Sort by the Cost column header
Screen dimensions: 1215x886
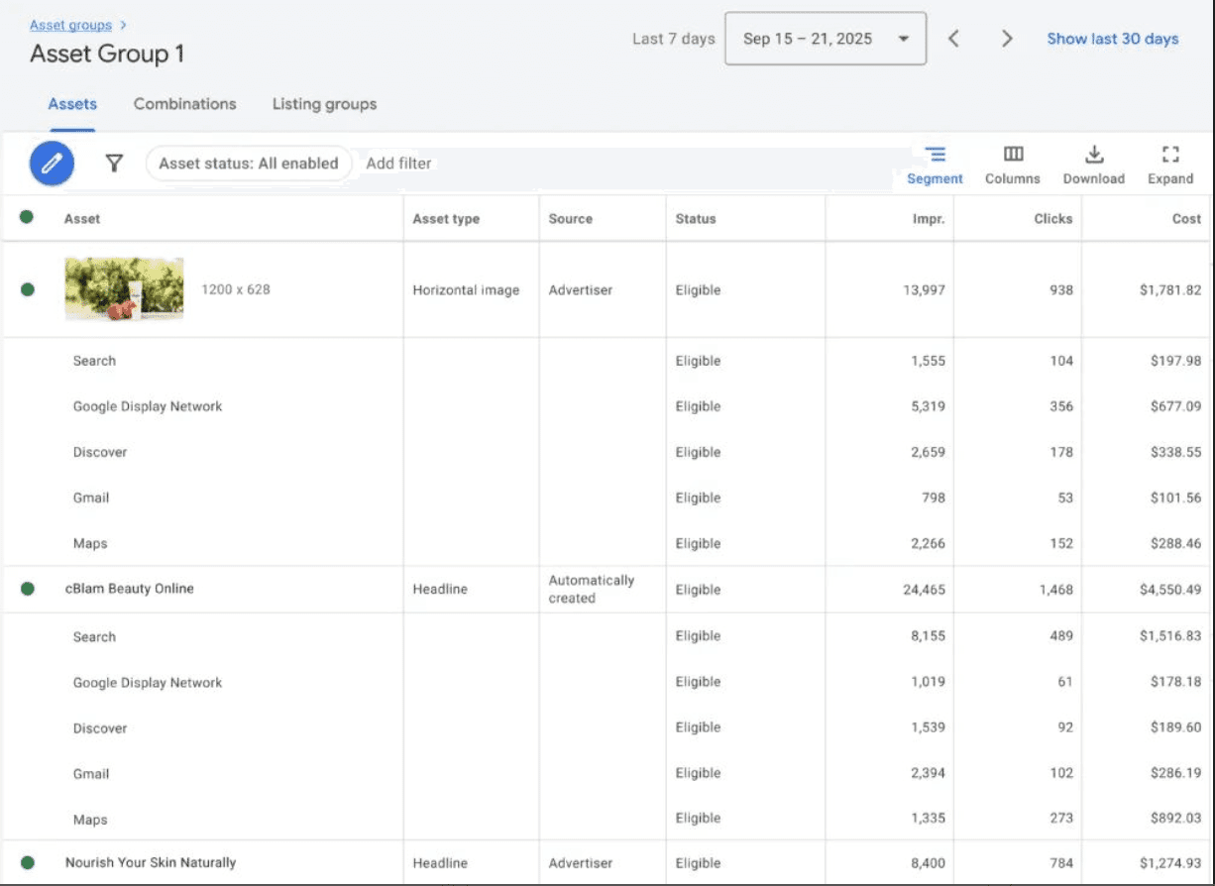click(1186, 219)
